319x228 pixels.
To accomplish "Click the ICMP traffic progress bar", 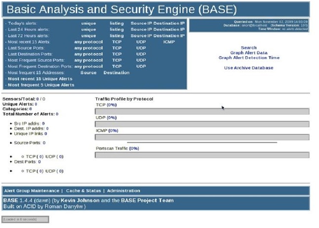I will click(x=202, y=137).
